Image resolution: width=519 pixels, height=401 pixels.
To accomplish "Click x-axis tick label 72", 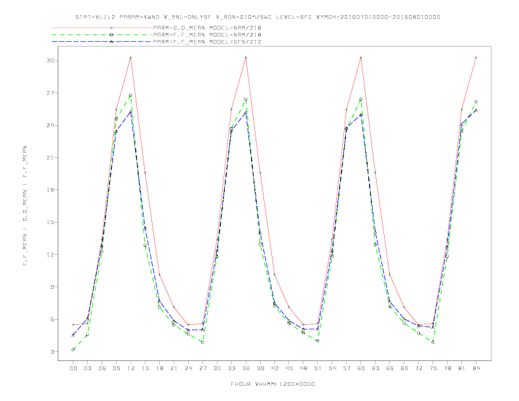I will coord(418,368).
